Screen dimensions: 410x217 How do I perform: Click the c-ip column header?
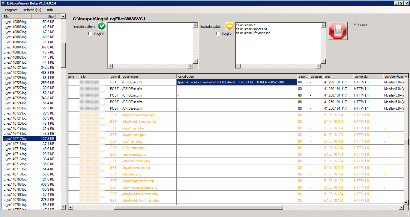tap(338, 77)
